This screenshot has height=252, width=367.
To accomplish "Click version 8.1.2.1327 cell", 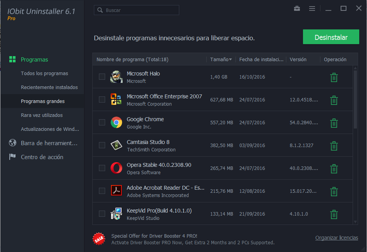I will coord(301,145).
